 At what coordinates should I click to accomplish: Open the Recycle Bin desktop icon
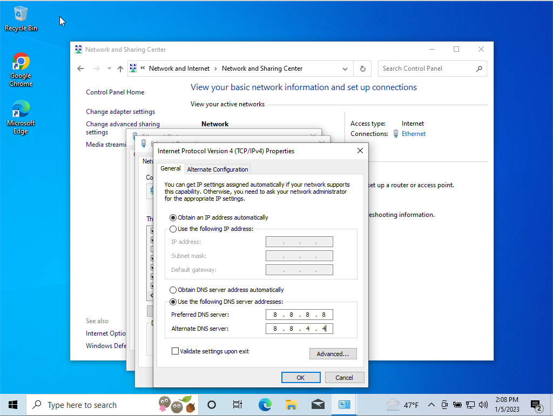click(21, 19)
